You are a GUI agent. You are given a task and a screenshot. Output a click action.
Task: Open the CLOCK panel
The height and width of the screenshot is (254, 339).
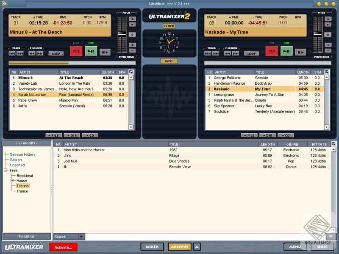(169, 26)
